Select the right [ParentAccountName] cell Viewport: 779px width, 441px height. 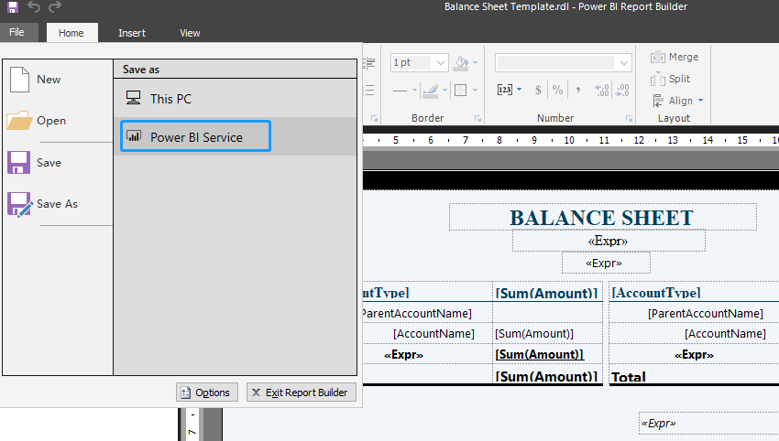click(694, 313)
